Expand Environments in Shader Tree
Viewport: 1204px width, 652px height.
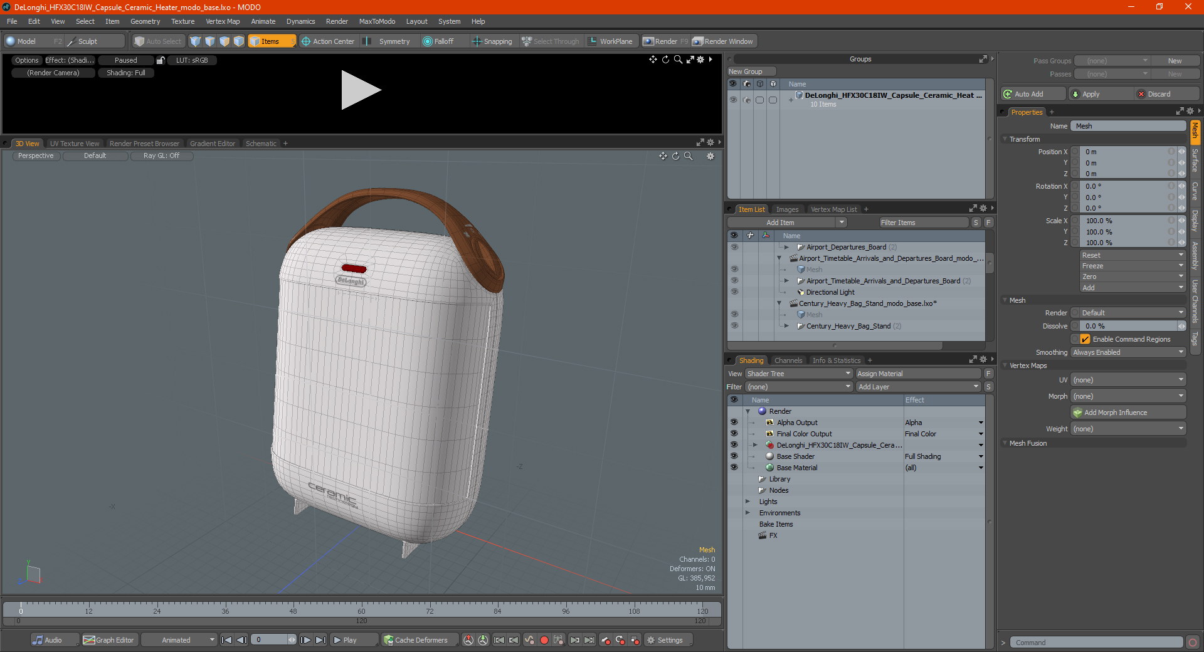[747, 513]
